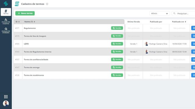Open Versões for Termo de confidencialidade
Viewport: 195px width, 109px height.
coord(117,59)
